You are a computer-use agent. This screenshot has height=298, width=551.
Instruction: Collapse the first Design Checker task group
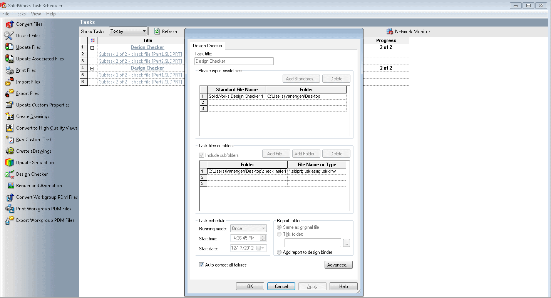coord(92,48)
